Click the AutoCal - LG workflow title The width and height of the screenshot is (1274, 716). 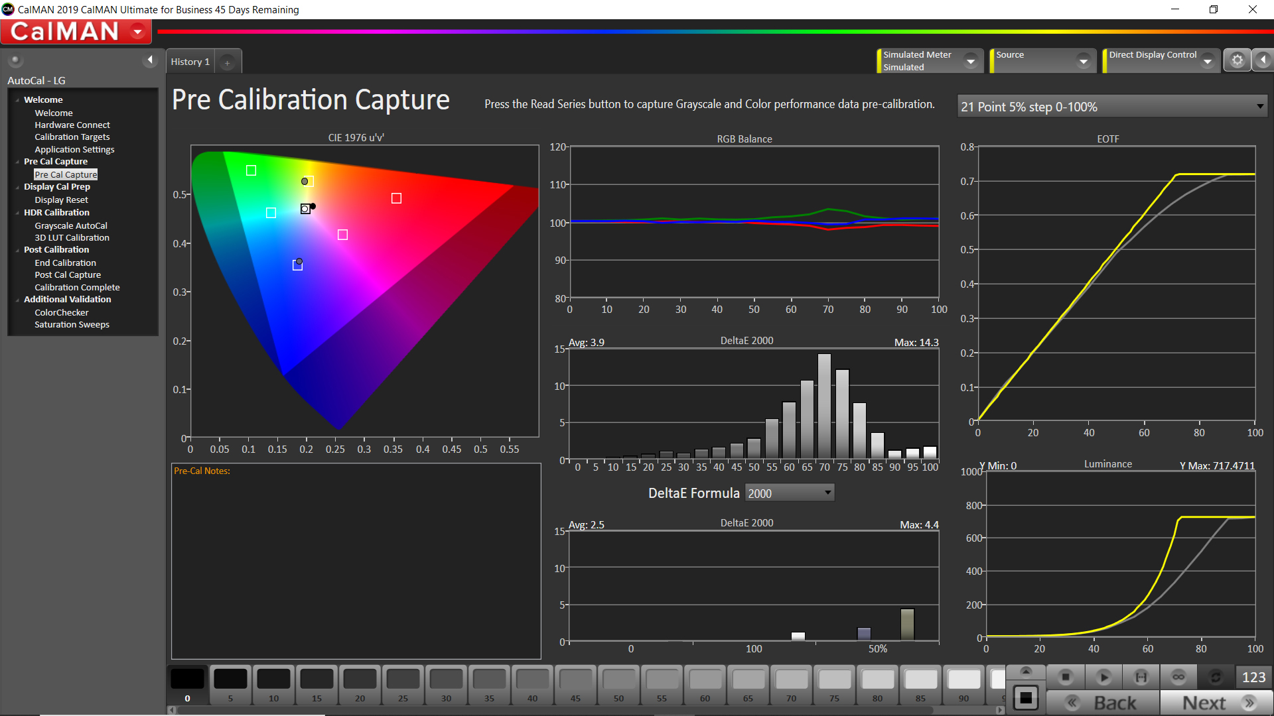[36, 80]
